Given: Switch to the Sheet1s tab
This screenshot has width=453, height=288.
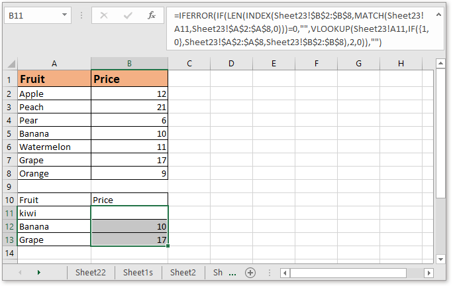Looking at the screenshot, I should coord(138,272).
